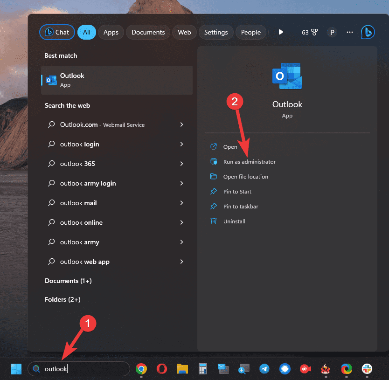This screenshot has width=389, height=380.
Task: Click the Open launch icon
Action: point(213,146)
